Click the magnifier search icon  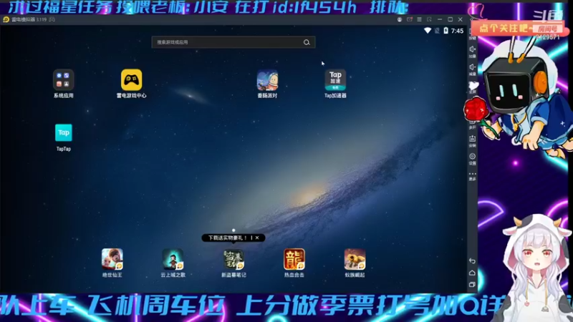pos(307,42)
